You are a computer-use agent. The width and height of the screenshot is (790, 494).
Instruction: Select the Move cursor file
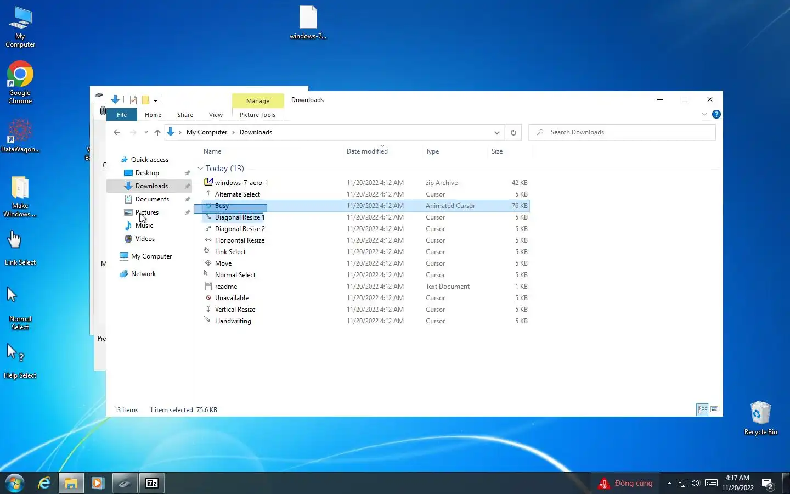(223, 263)
